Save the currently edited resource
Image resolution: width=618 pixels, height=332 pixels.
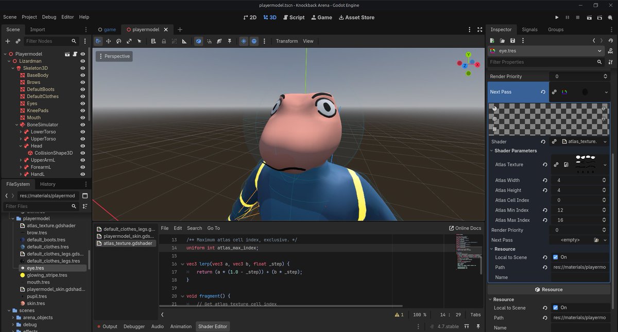click(x=512, y=41)
